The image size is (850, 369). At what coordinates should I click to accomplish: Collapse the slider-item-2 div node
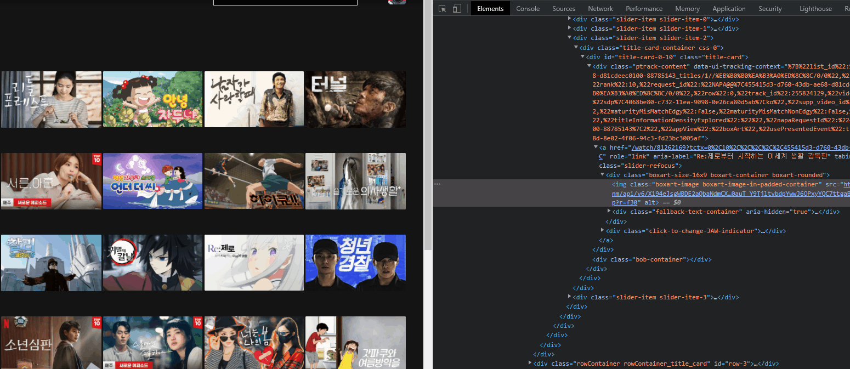tap(570, 38)
